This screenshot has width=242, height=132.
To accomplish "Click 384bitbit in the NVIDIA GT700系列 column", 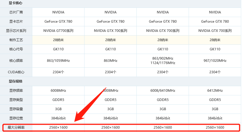I will click(58, 118).
